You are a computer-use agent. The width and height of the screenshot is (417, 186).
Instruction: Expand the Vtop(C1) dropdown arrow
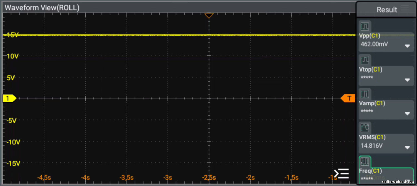[x=407, y=80]
